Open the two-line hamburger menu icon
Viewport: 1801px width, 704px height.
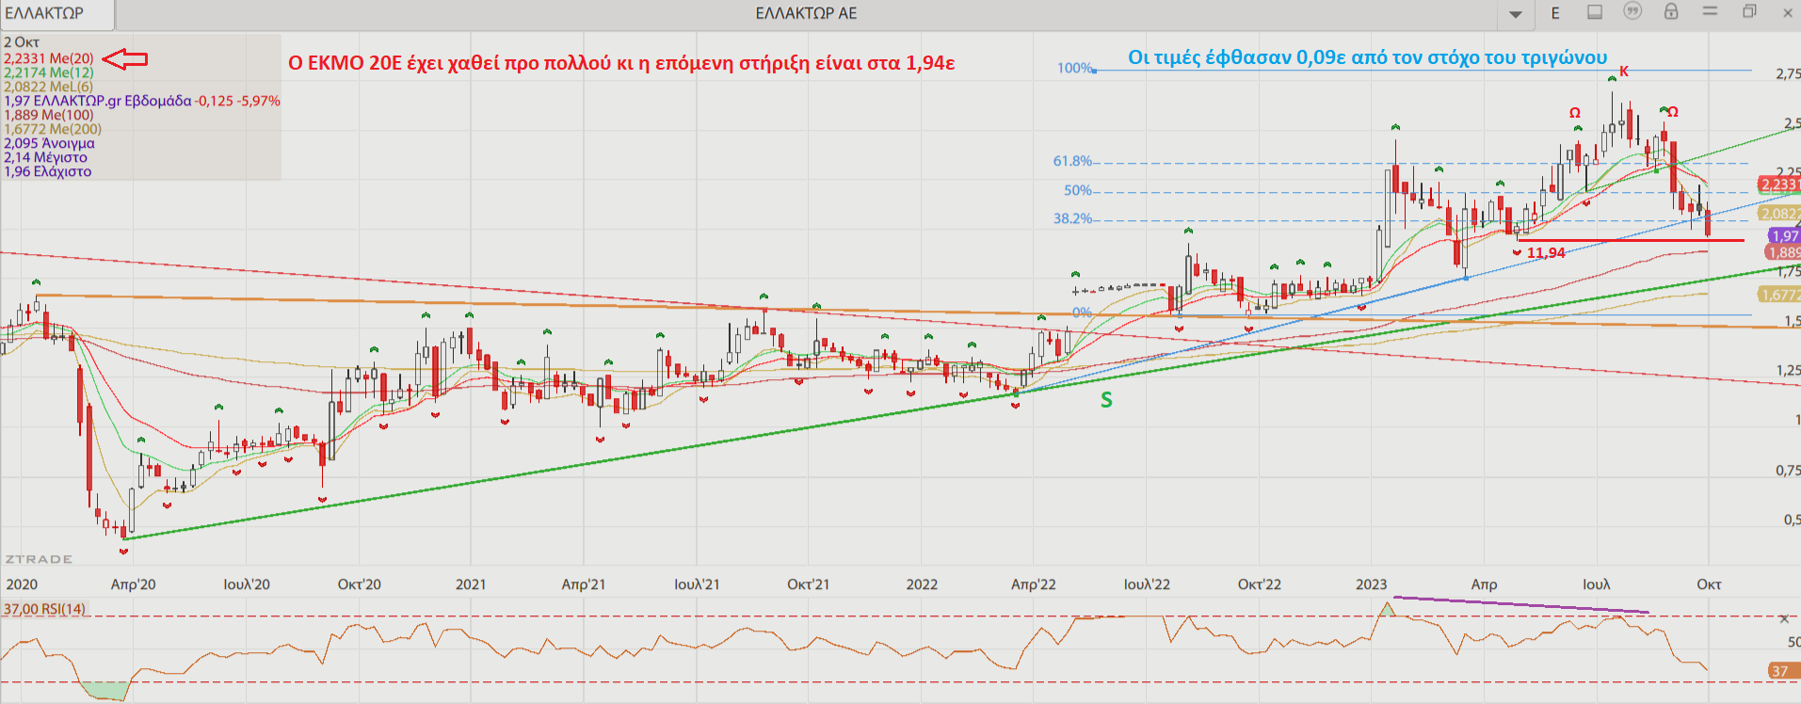1711,11
